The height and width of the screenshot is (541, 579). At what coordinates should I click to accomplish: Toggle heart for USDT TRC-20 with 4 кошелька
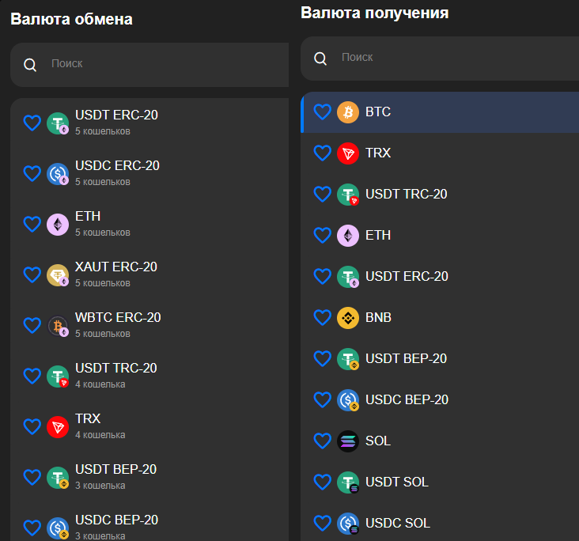(x=32, y=376)
